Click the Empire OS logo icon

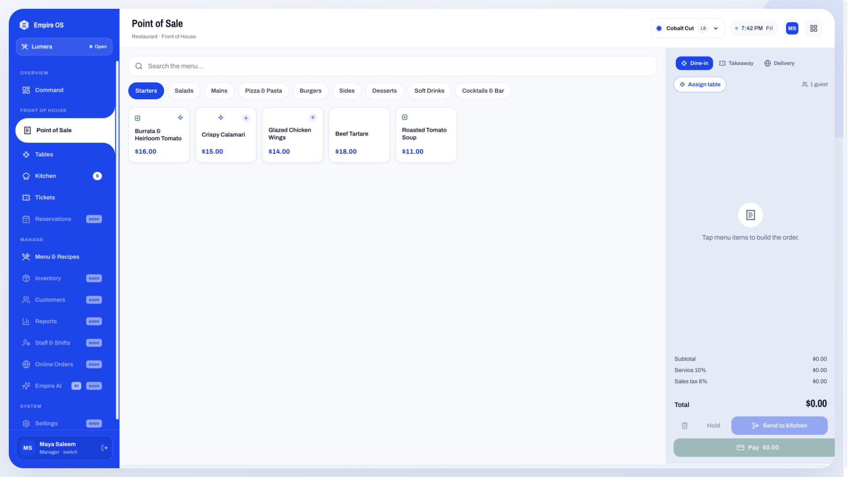click(24, 25)
